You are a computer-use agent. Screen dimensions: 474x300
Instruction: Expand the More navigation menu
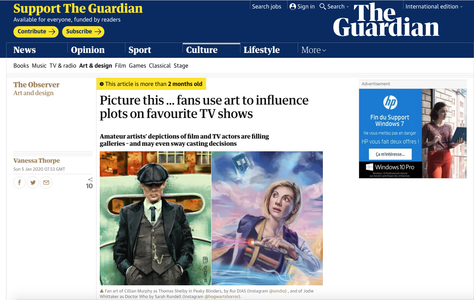click(314, 50)
